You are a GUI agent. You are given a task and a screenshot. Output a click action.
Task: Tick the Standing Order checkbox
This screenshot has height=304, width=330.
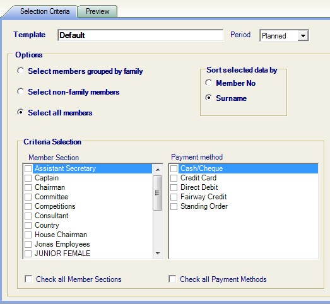click(174, 206)
